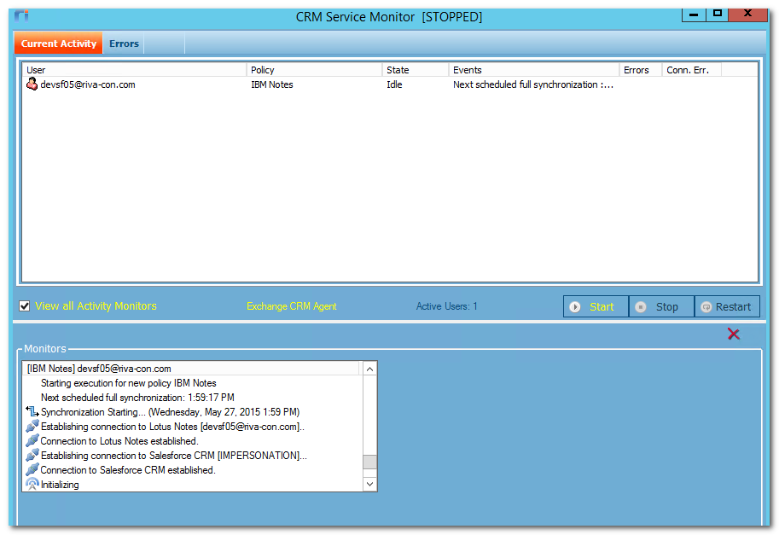The width and height of the screenshot is (779, 535).
Task: Click the play icon on Start button
Action: click(575, 307)
